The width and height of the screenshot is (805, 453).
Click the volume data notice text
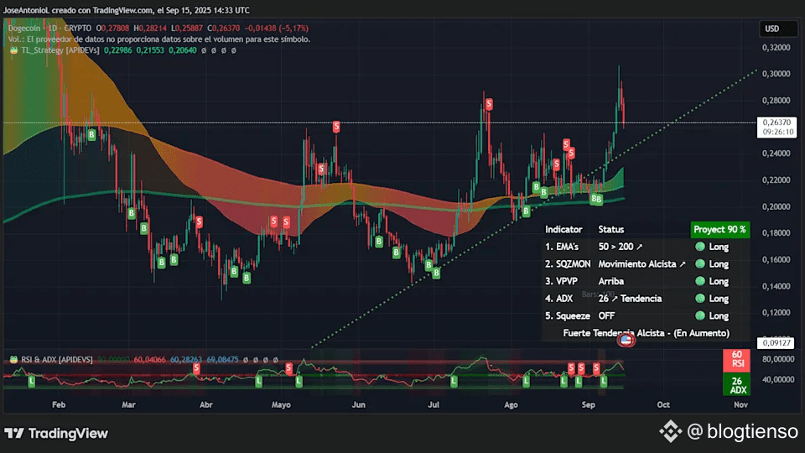[159, 39]
